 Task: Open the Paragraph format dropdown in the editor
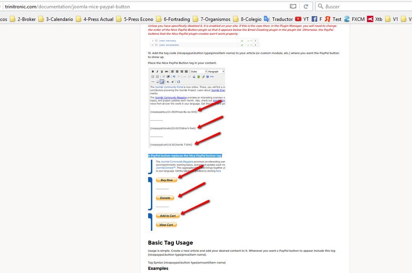tap(216, 72)
